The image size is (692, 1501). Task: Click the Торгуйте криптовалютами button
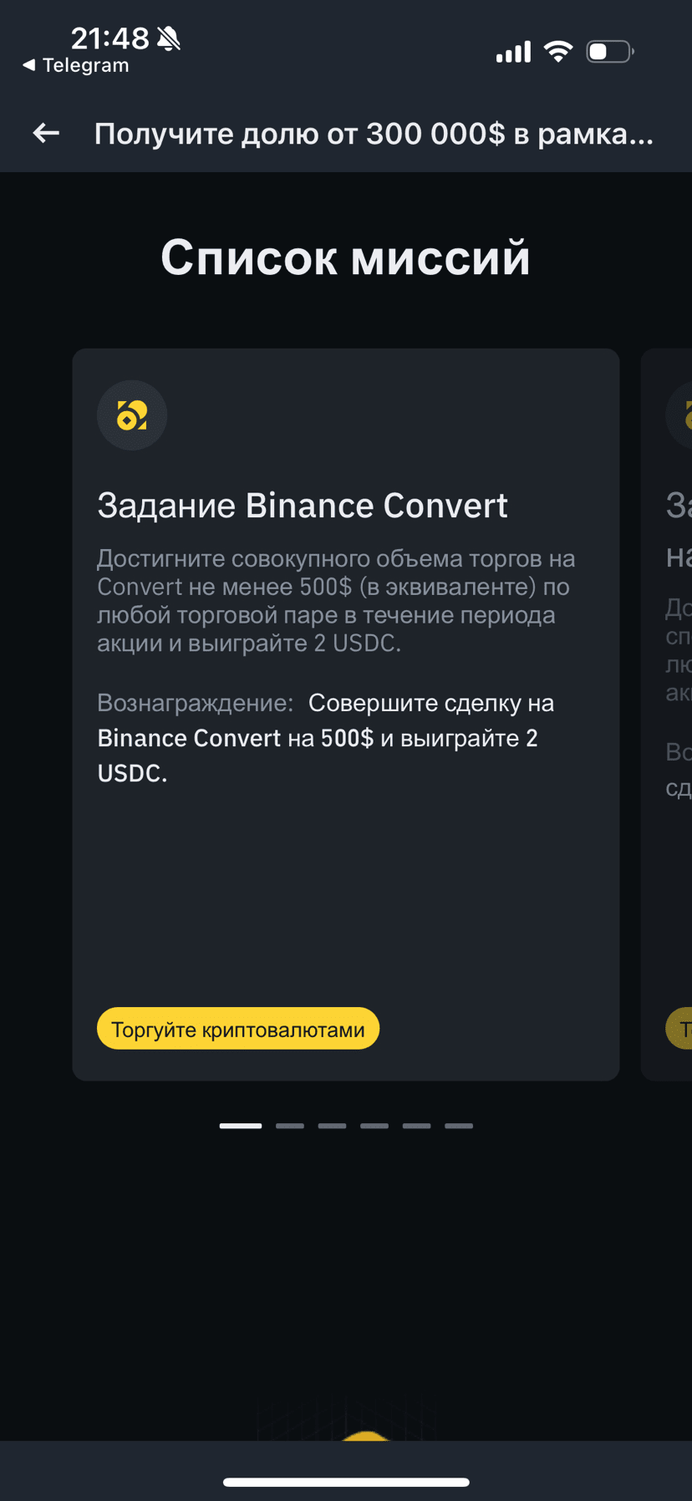[x=238, y=1029]
